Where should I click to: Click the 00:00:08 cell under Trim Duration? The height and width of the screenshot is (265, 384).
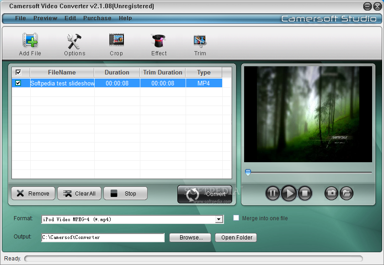tap(163, 83)
